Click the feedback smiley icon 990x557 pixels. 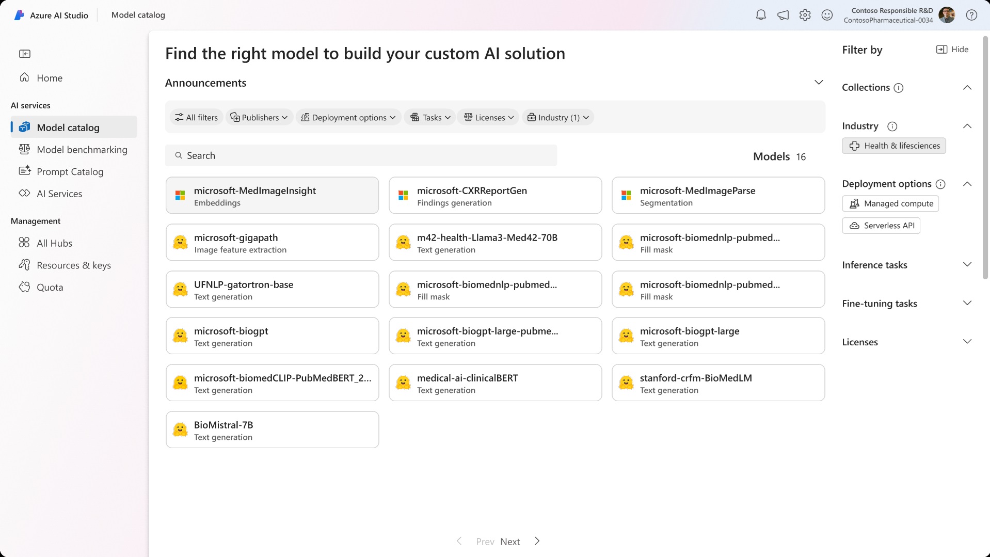pyautogui.click(x=827, y=15)
